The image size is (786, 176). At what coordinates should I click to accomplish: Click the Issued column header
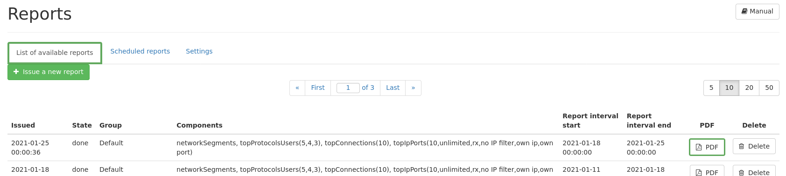pos(23,126)
